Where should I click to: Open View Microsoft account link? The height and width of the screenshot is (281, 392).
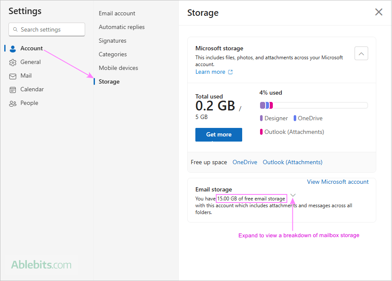(338, 182)
